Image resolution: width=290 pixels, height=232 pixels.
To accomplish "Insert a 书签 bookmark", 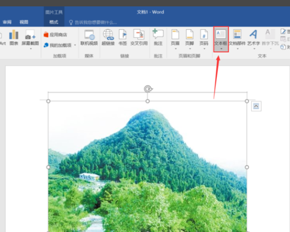I will (122, 38).
